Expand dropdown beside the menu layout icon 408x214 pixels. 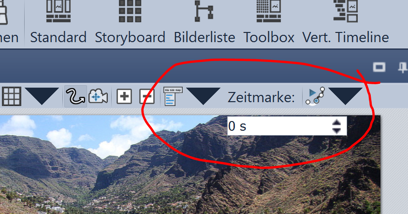[204, 96]
